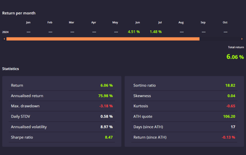Viewport: 246px width, 155px height.
Task: Click the Return (since ATH) label
Action: coord(150,137)
